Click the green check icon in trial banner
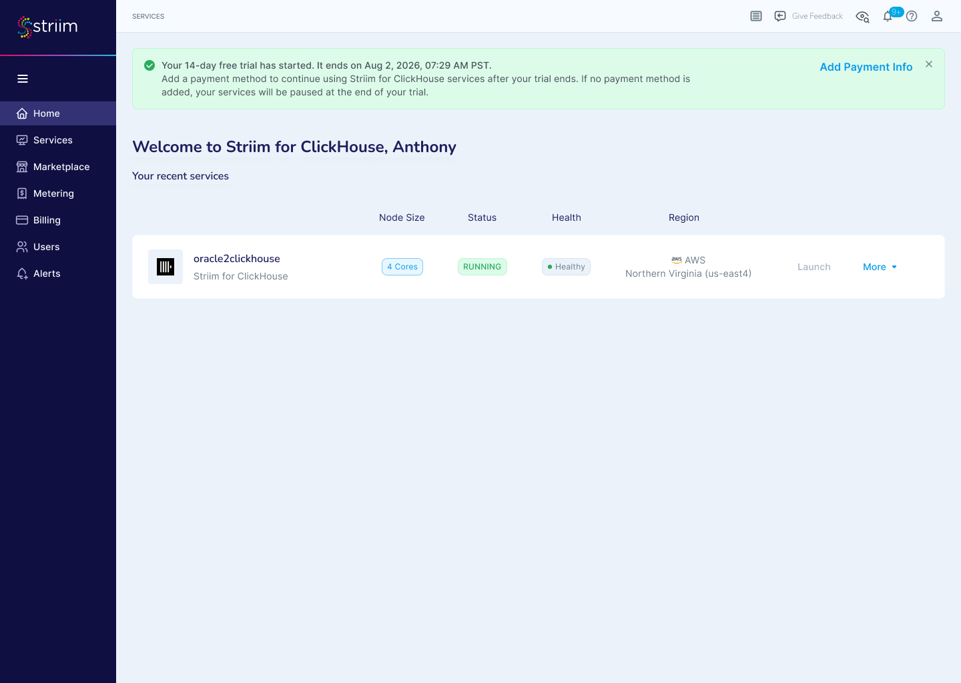This screenshot has height=683, width=961. coord(149,65)
